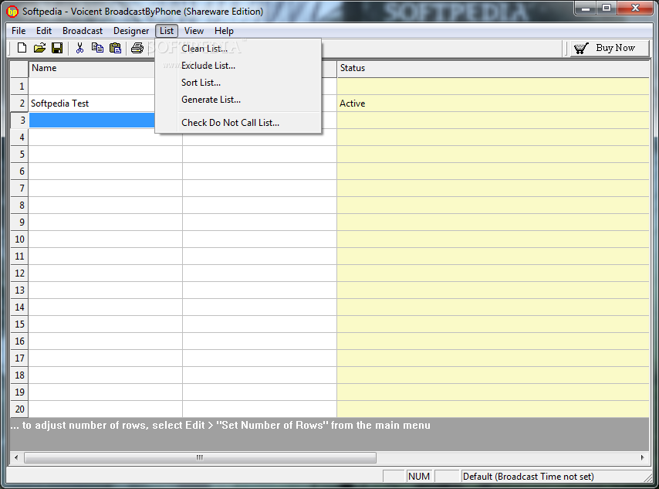Choose Exclude List... menu entry
This screenshot has height=489, width=659.
coord(238,66)
